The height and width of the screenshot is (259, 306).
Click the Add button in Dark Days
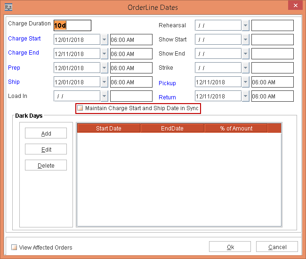46,133
